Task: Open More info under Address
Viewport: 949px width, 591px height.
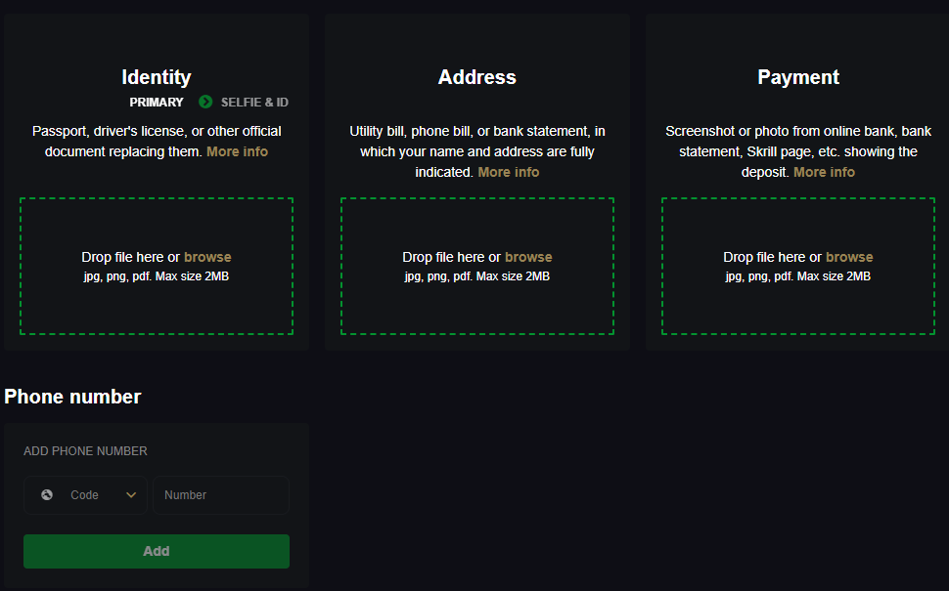Action: (x=508, y=172)
